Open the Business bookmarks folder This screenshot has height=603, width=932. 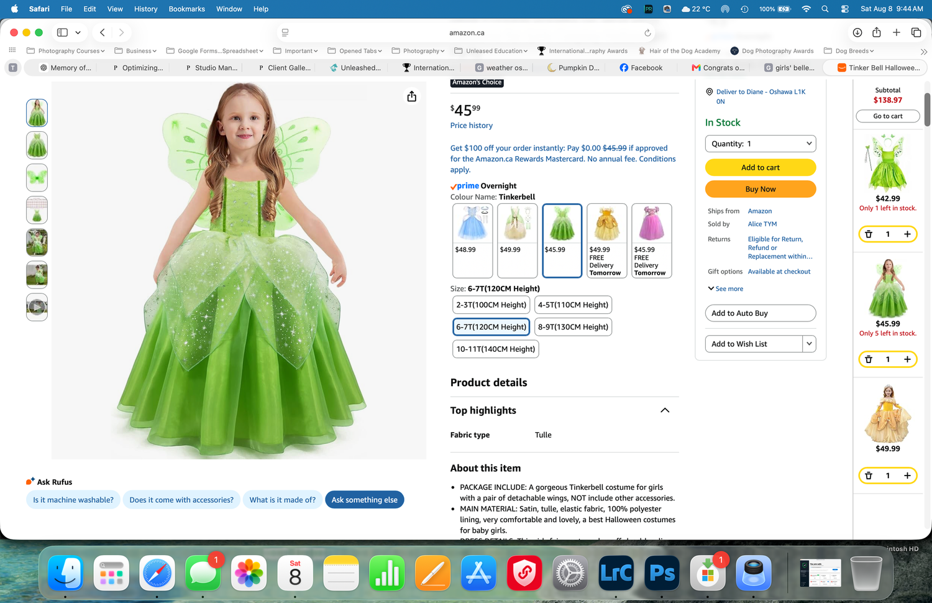tap(135, 51)
